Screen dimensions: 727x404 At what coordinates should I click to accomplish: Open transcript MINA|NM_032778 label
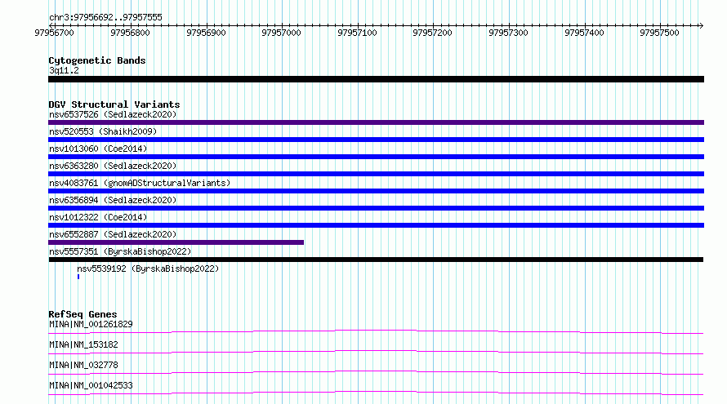[x=83, y=365]
